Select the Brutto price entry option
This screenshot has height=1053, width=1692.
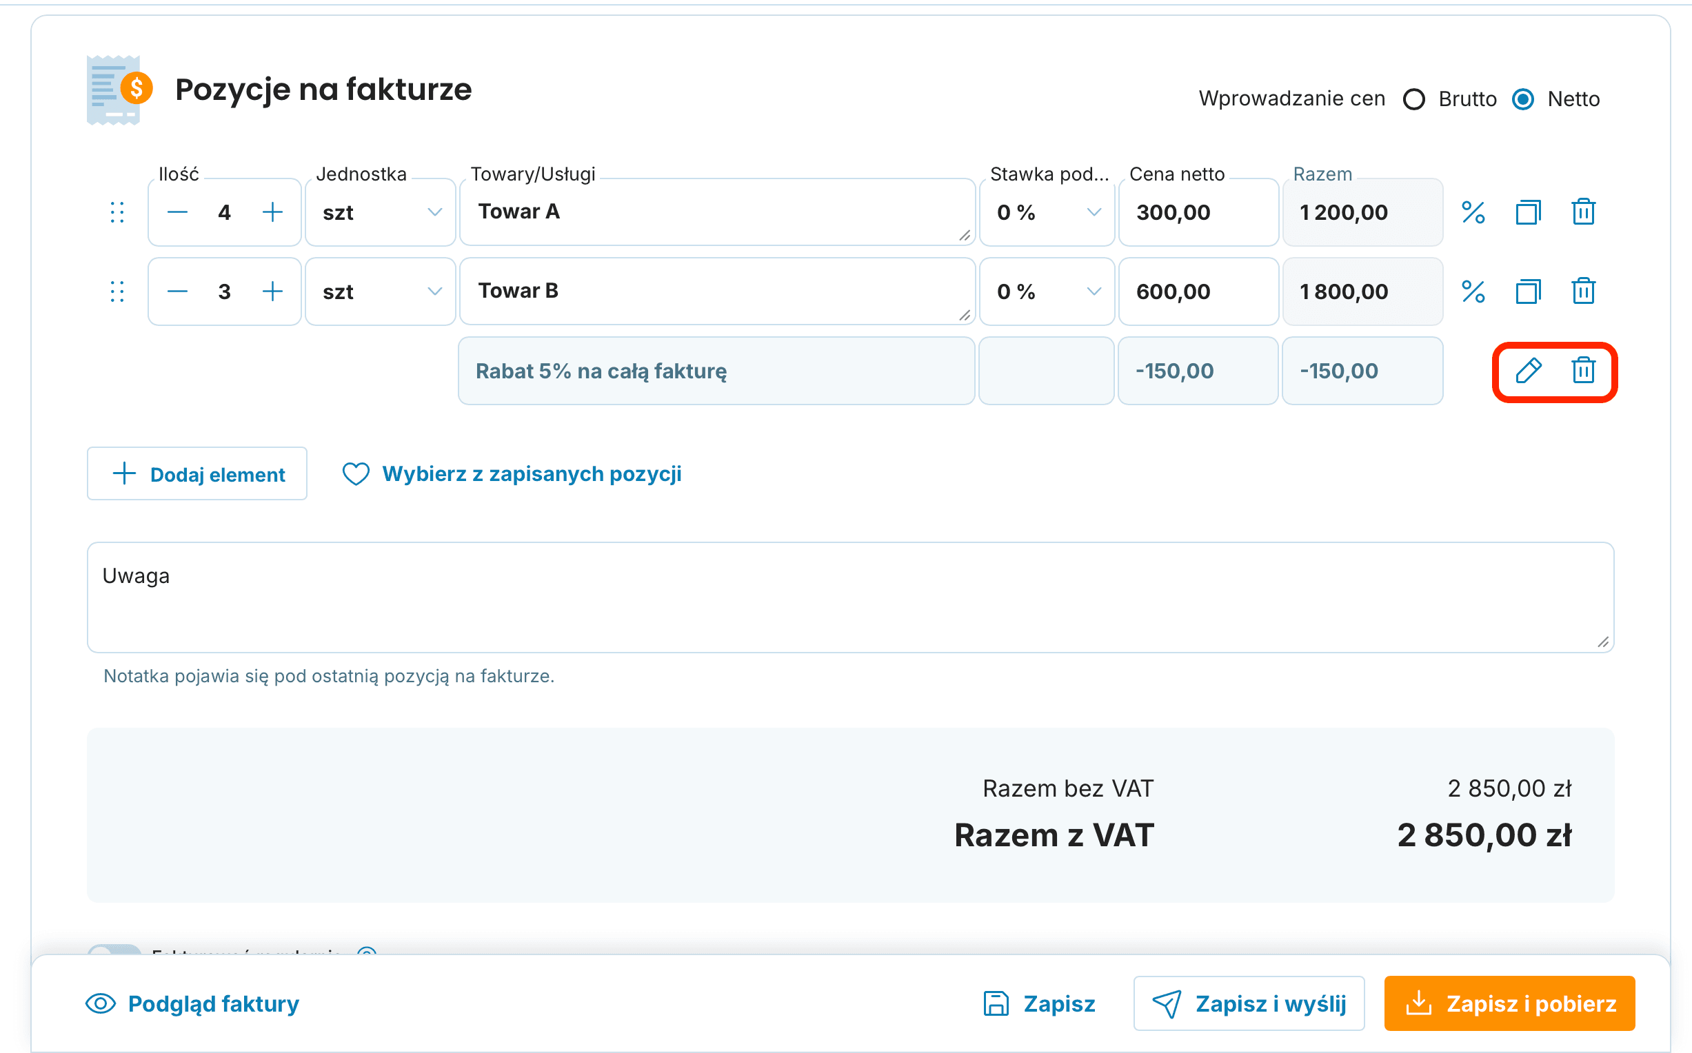coord(1413,99)
